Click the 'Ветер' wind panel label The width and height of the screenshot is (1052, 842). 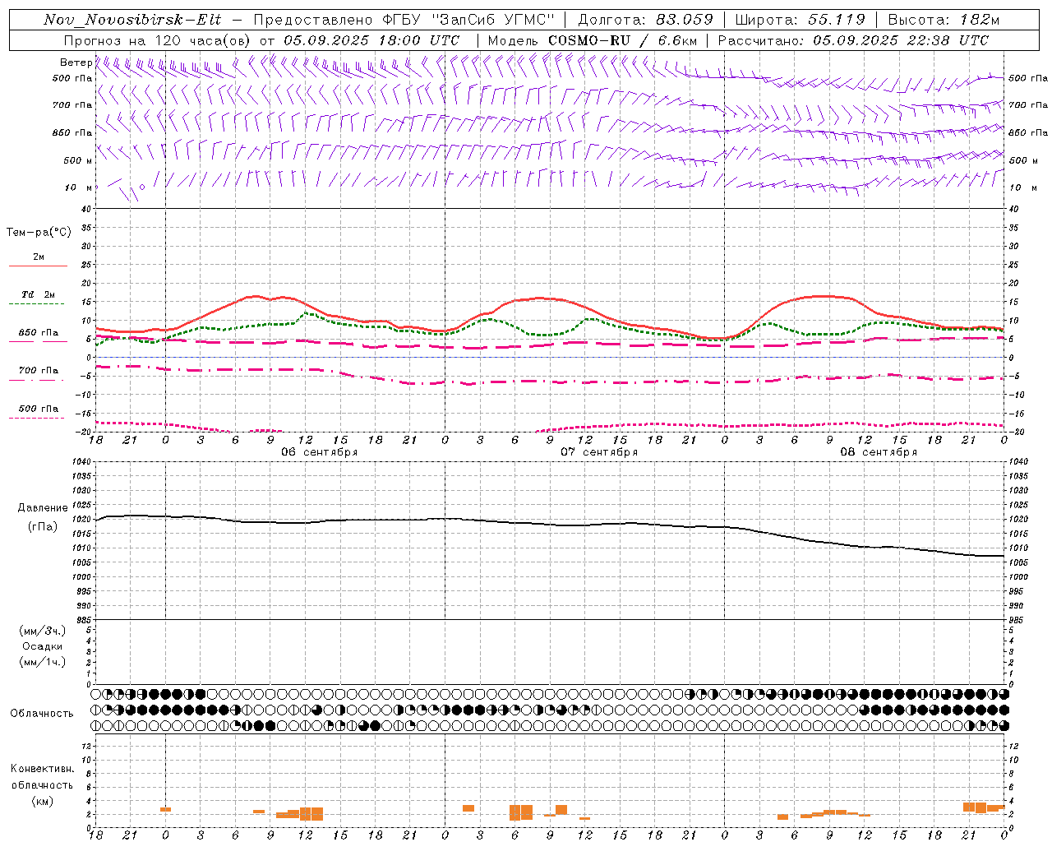click(76, 62)
